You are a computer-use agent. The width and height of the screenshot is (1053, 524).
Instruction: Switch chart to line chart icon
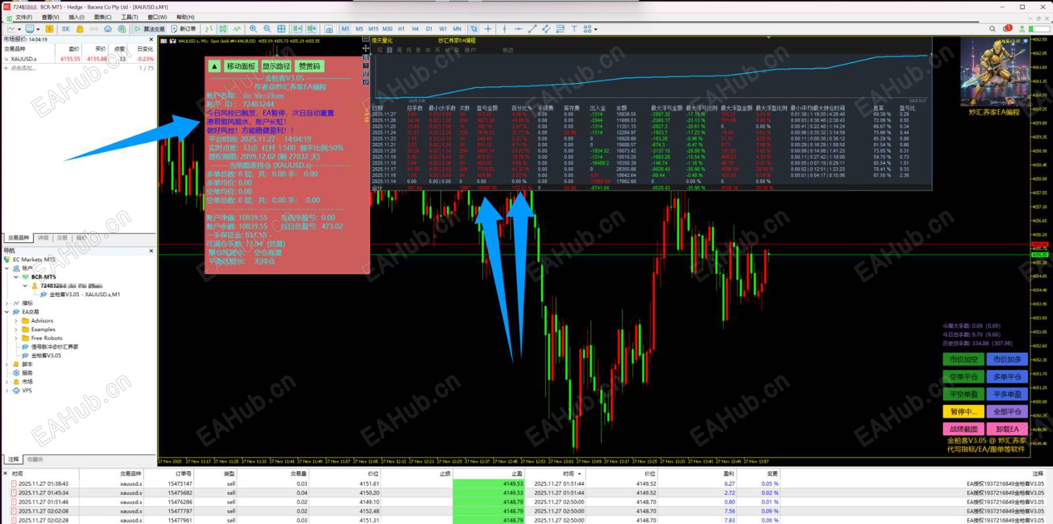(237, 29)
